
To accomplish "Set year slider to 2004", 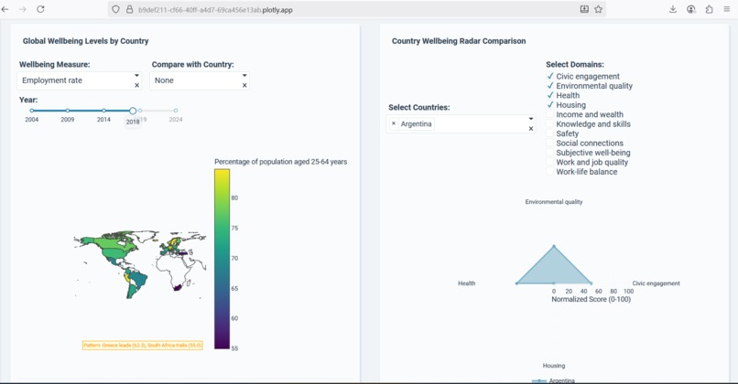I will click(31, 111).
